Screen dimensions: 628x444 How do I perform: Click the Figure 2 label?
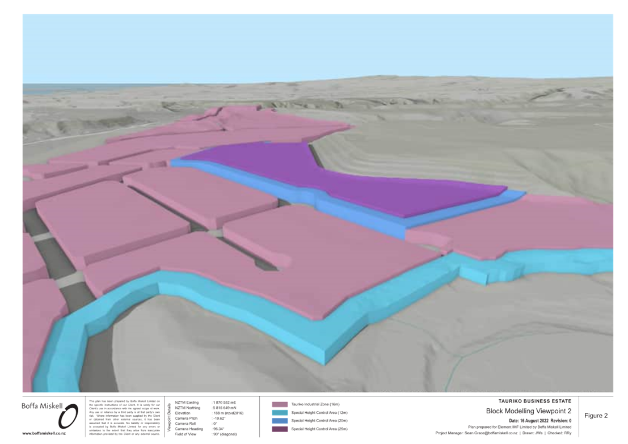pyautogui.click(x=596, y=416)
